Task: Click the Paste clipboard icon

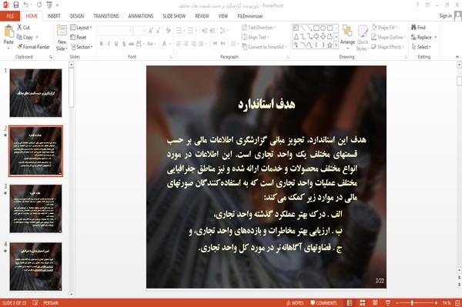Action: tap(8, 32)
